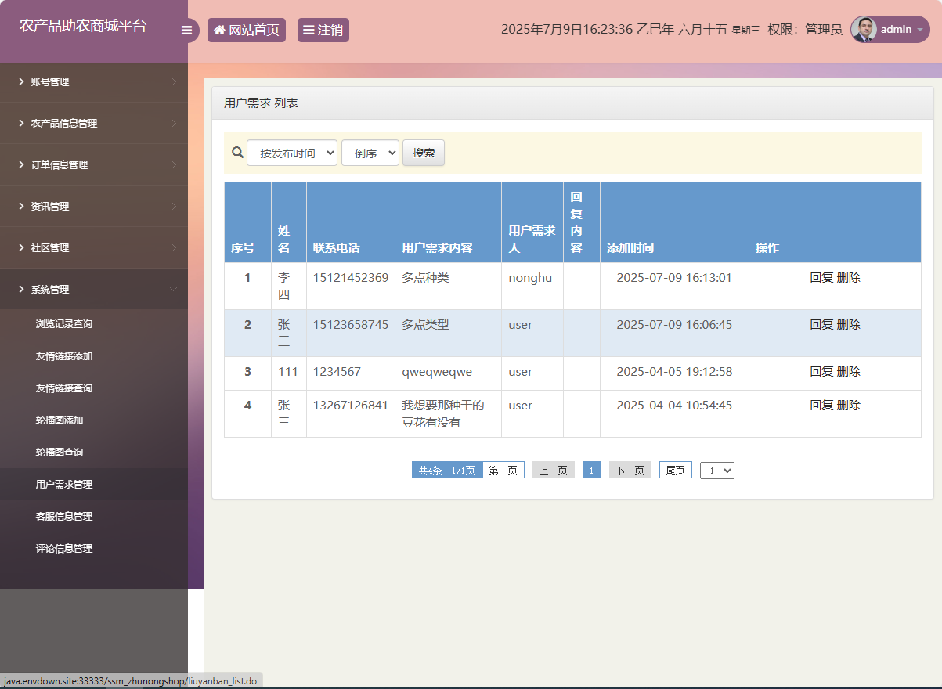Click the 尾页 last page button
This screenshot has width=942, height=689.
(675, 470)
